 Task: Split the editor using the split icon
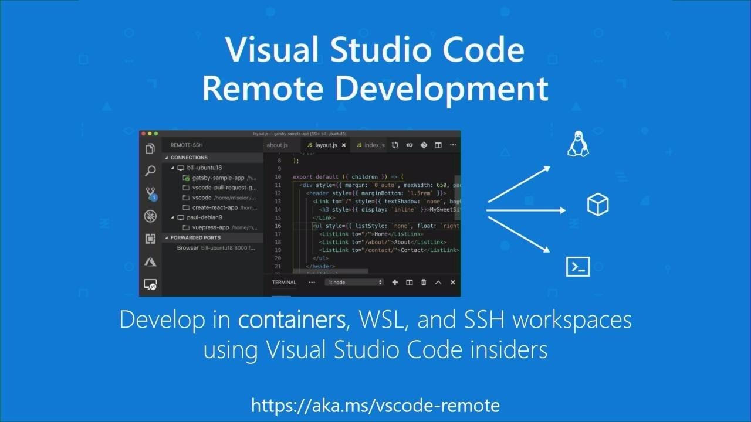click(438, 145)
